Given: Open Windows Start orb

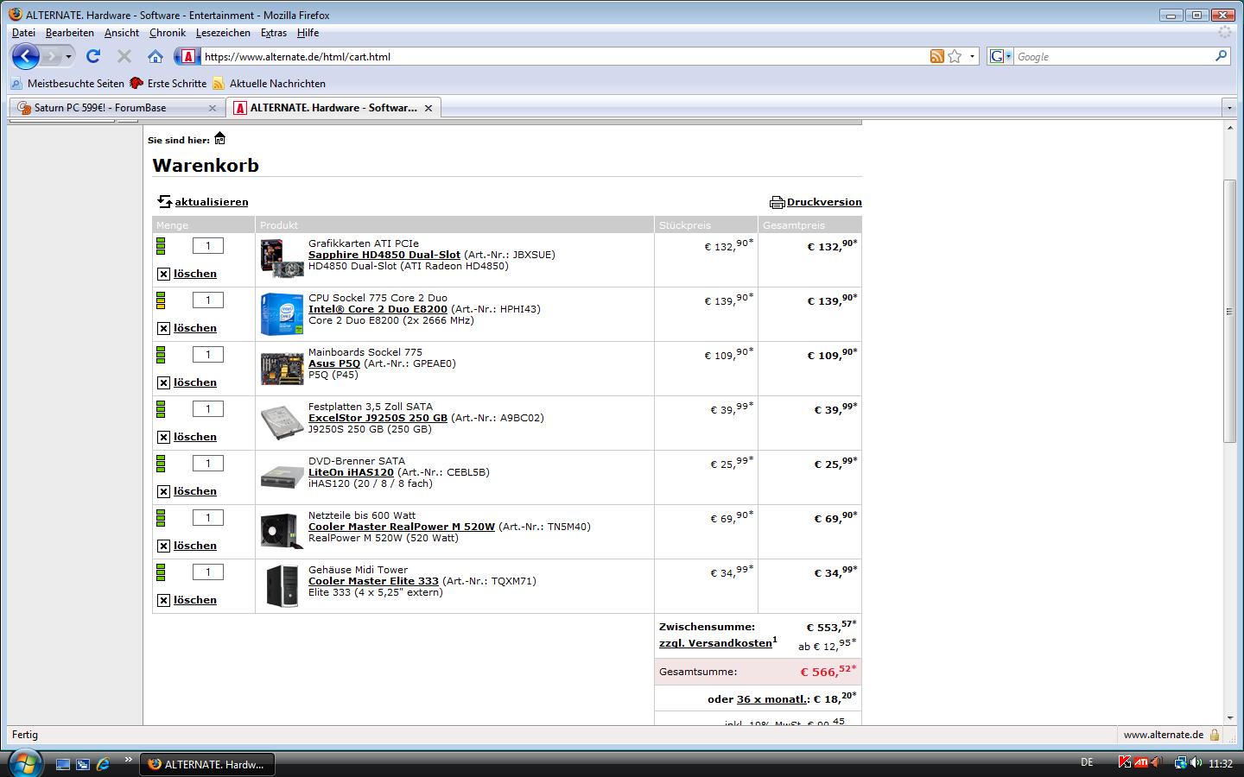Looking at the screenshot, I should 24,763.
